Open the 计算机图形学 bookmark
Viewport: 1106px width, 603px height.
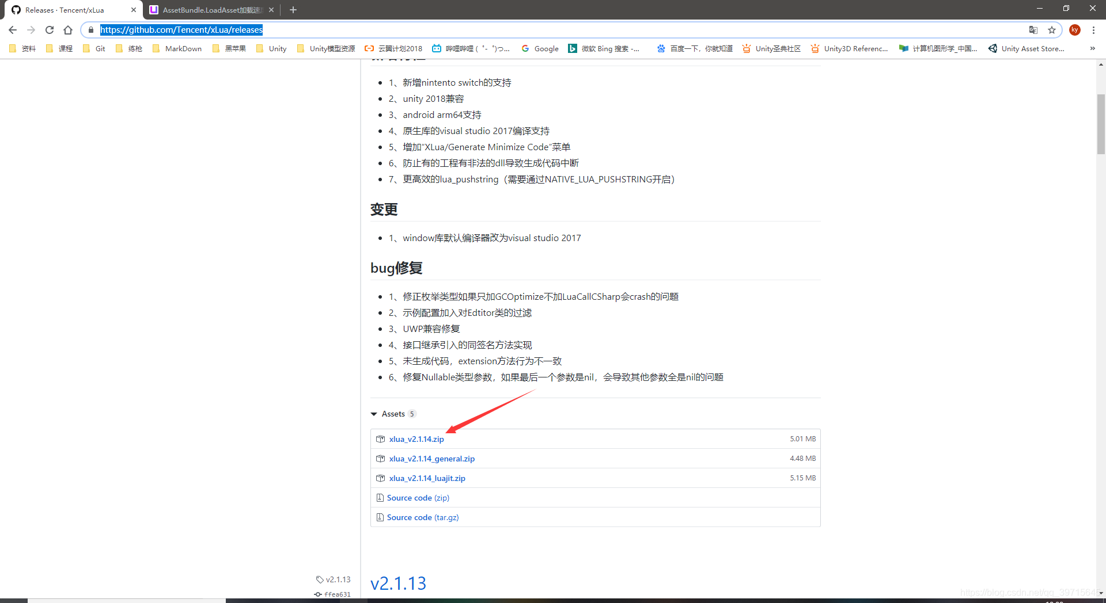(938, 48)
